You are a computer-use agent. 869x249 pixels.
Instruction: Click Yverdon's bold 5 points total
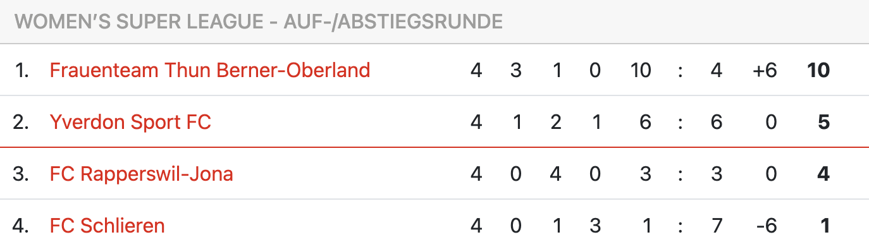coord(823,121)
